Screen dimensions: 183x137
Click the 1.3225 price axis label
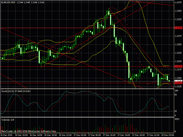click(178, 53)
